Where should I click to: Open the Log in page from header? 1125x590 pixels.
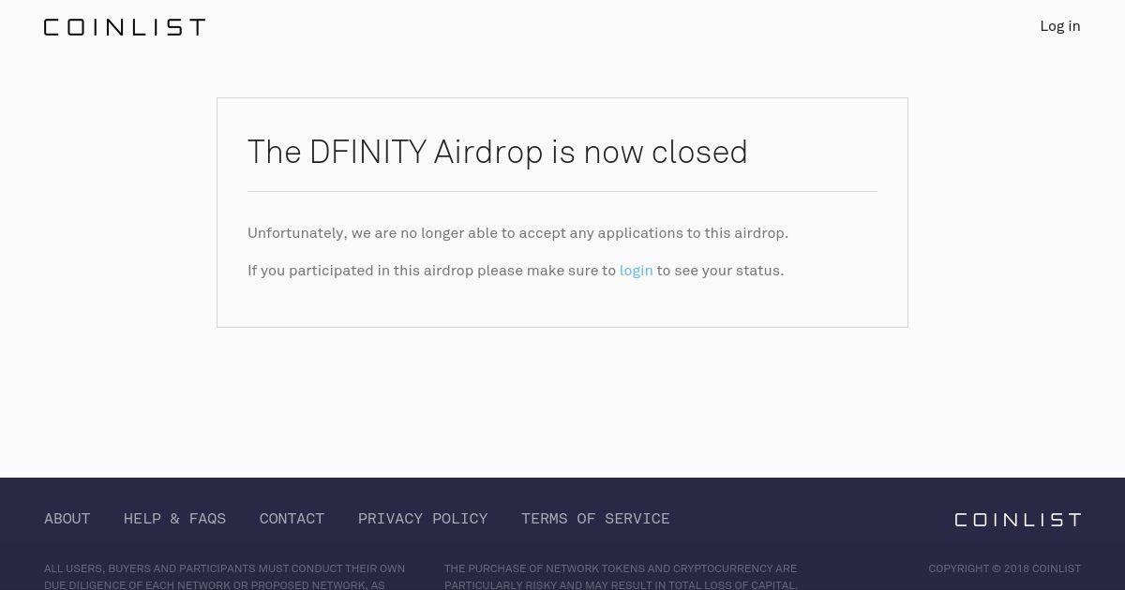point(1060,26)
